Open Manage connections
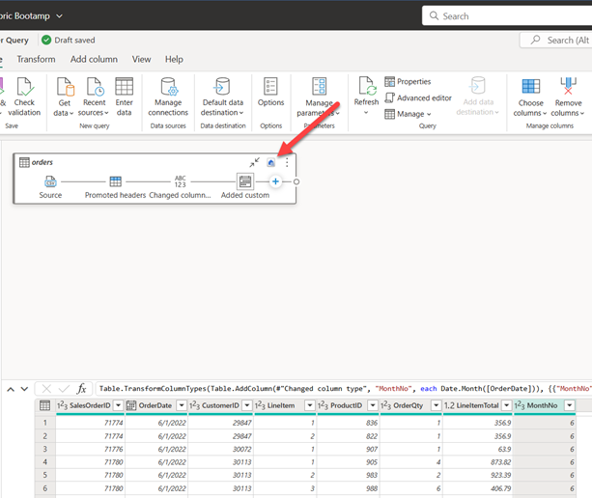This screenshot has width=592, height=498. pos(168,97)
